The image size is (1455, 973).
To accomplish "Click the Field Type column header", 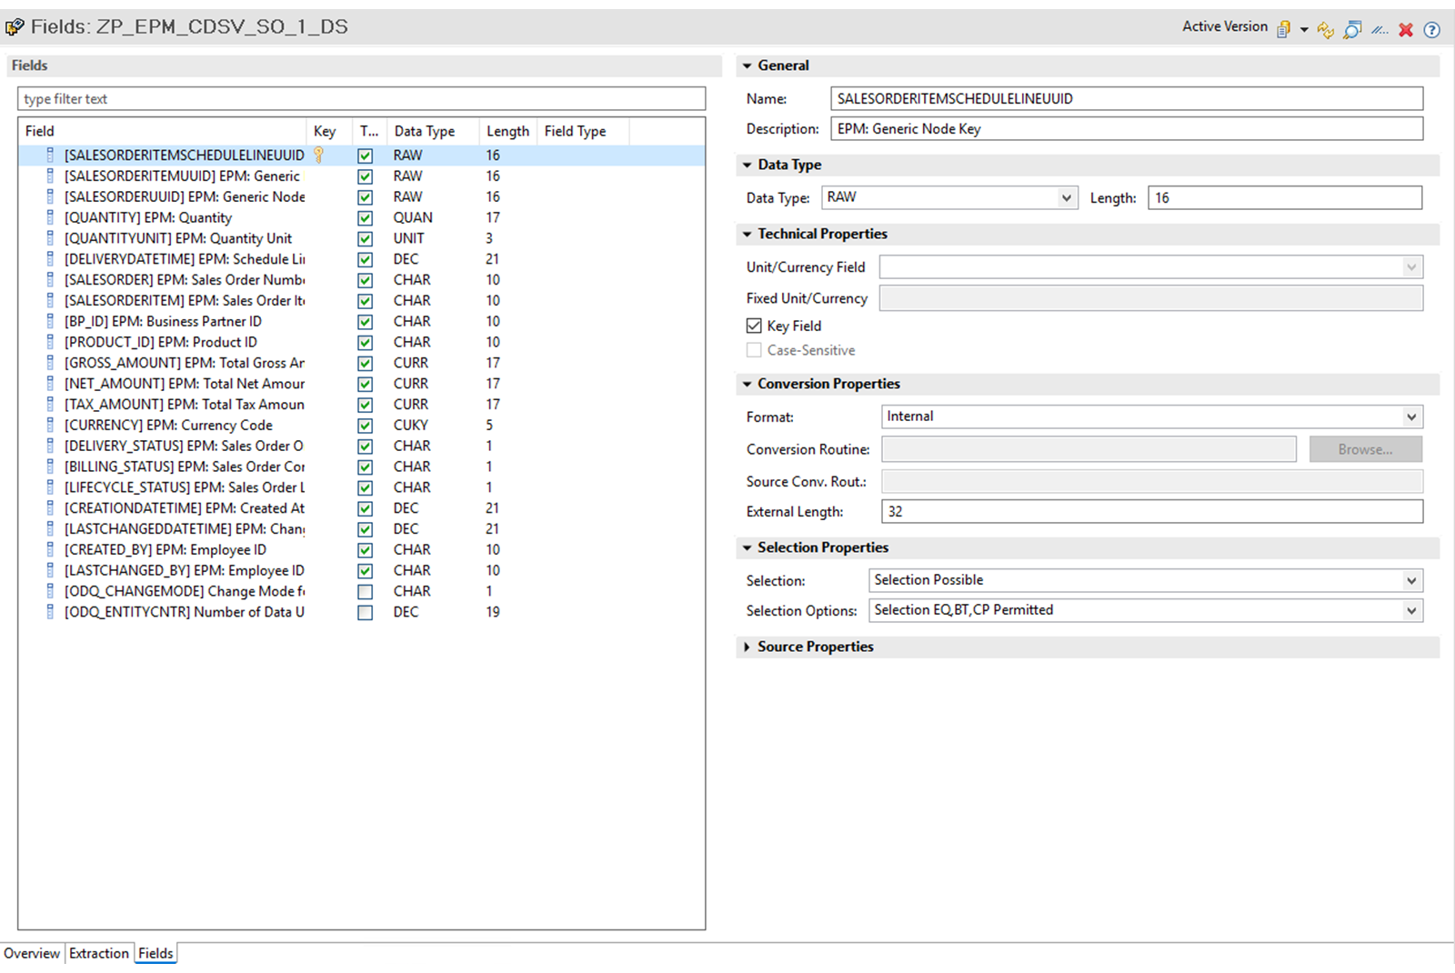I will click(x=582, y=131).
